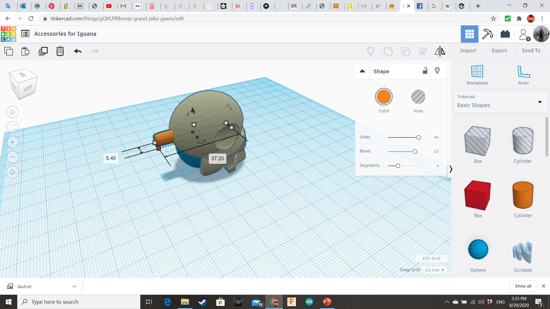Click Fit all in view button
This screenshot has width=550, height=309.
pyautogui.click(x=13, y=127)
